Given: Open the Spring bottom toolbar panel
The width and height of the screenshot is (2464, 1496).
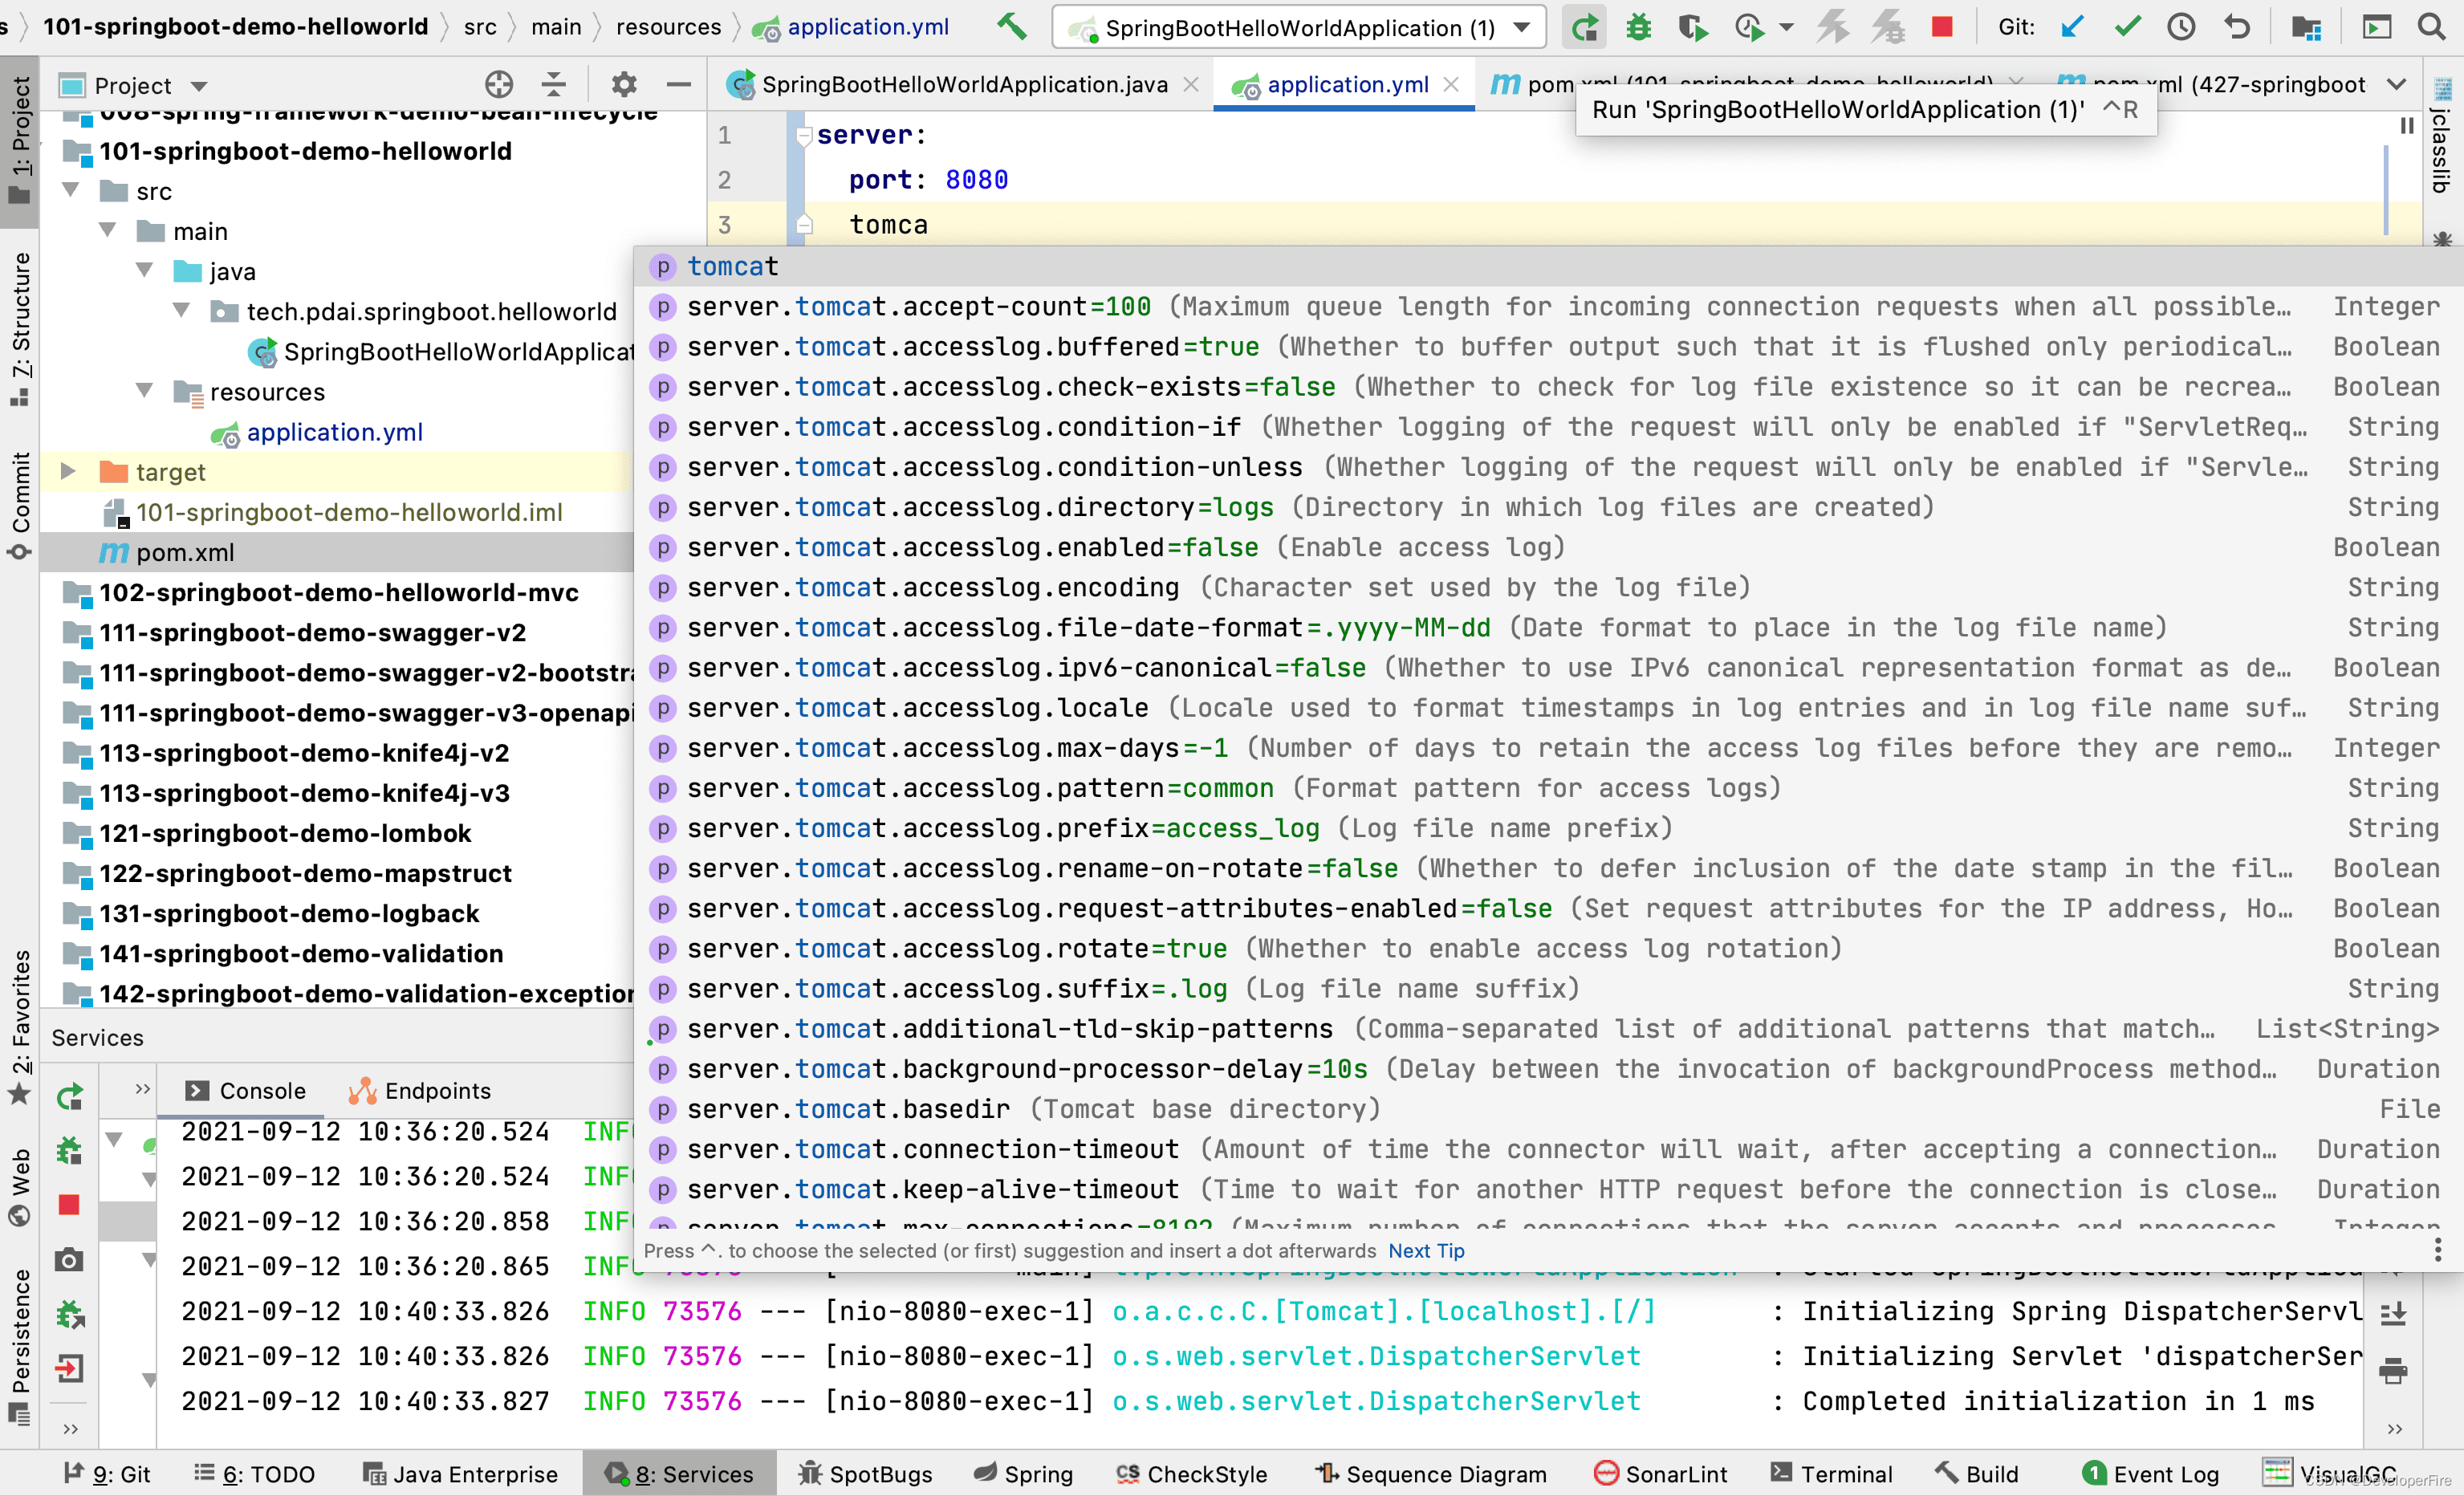Looking at the screenshot, I should (x=1024, y=1475).
